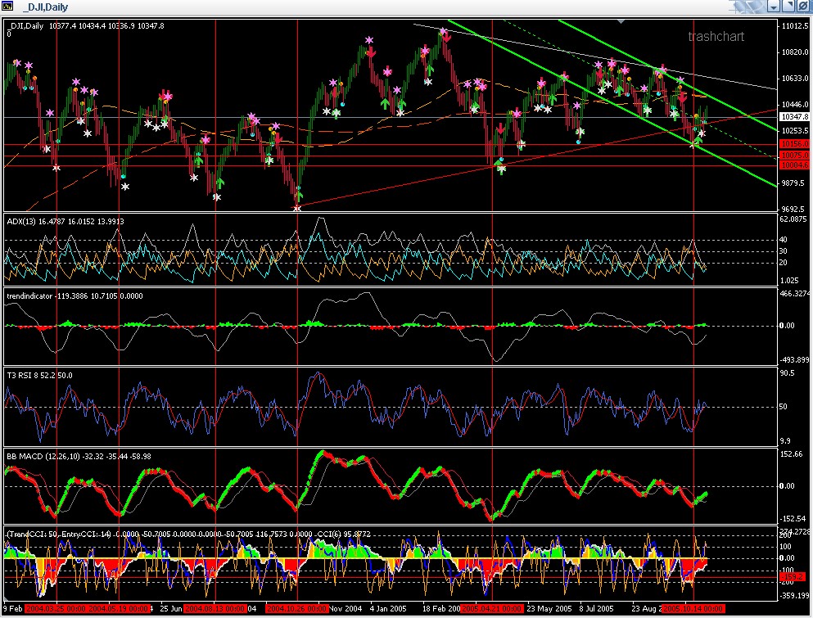813x618 pixels.
Task: Select the ADX(13) indicator label
Action: click(65, 221)
